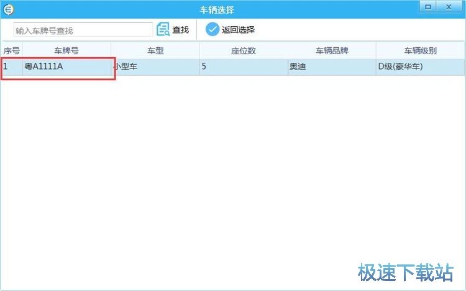Focus the 输入车牌号查找 search field

pyautogui.click(x=83, y=30)
